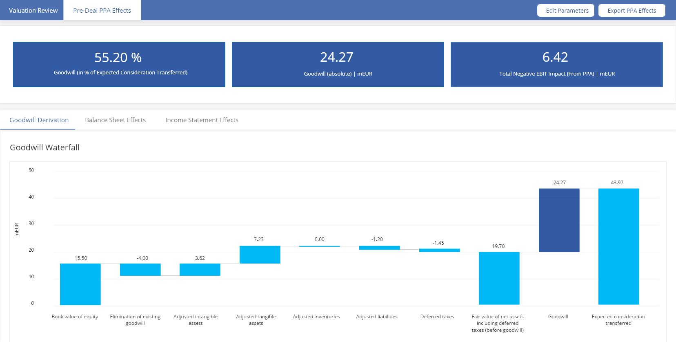Screen dimensions: 676x342
Task: Open the Income Statement Effects tab
Action: point(202,120)
